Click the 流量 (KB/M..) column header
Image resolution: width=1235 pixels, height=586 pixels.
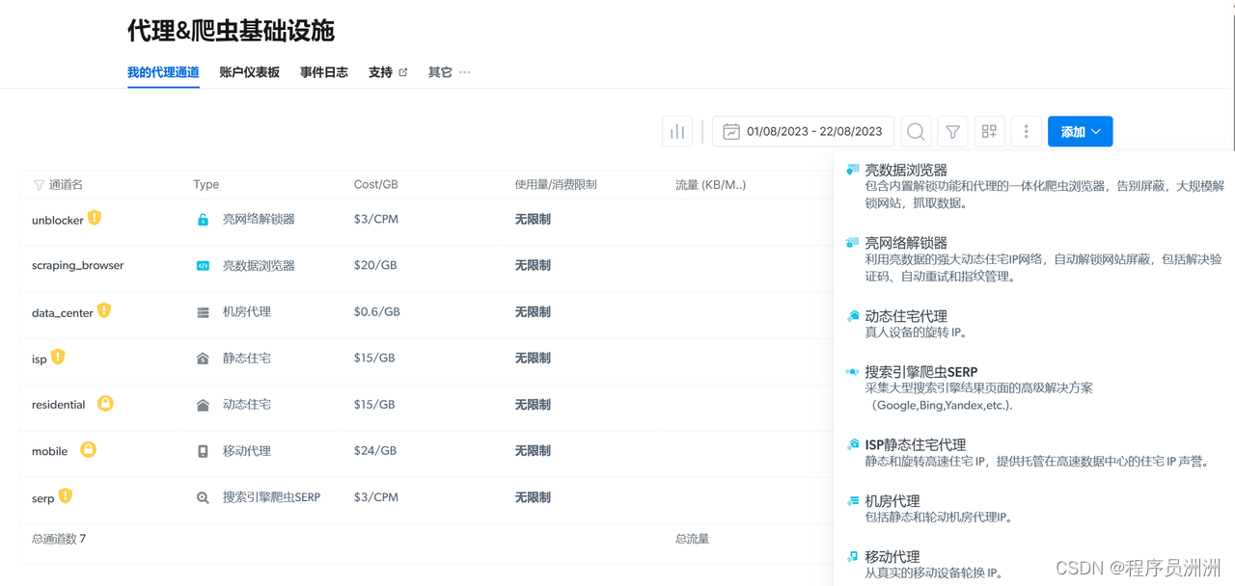(x=710, y=184)
